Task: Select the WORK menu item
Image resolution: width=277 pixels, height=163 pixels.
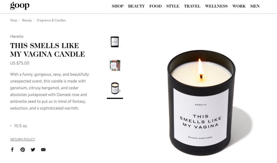Action: click(x=239, y=6)
